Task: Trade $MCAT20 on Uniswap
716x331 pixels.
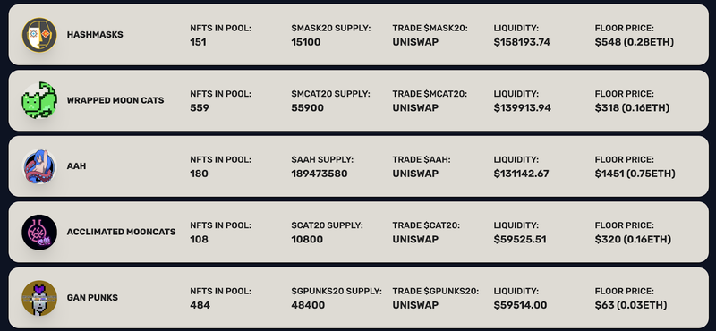Action: coord(415,107)
